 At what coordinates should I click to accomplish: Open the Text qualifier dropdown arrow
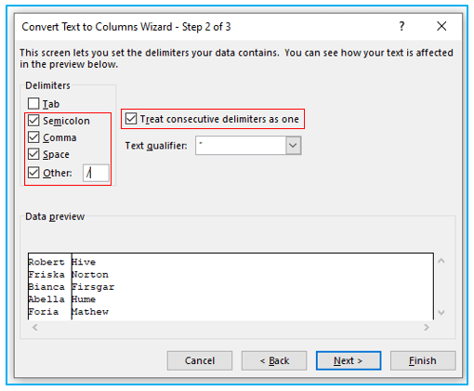293,145
